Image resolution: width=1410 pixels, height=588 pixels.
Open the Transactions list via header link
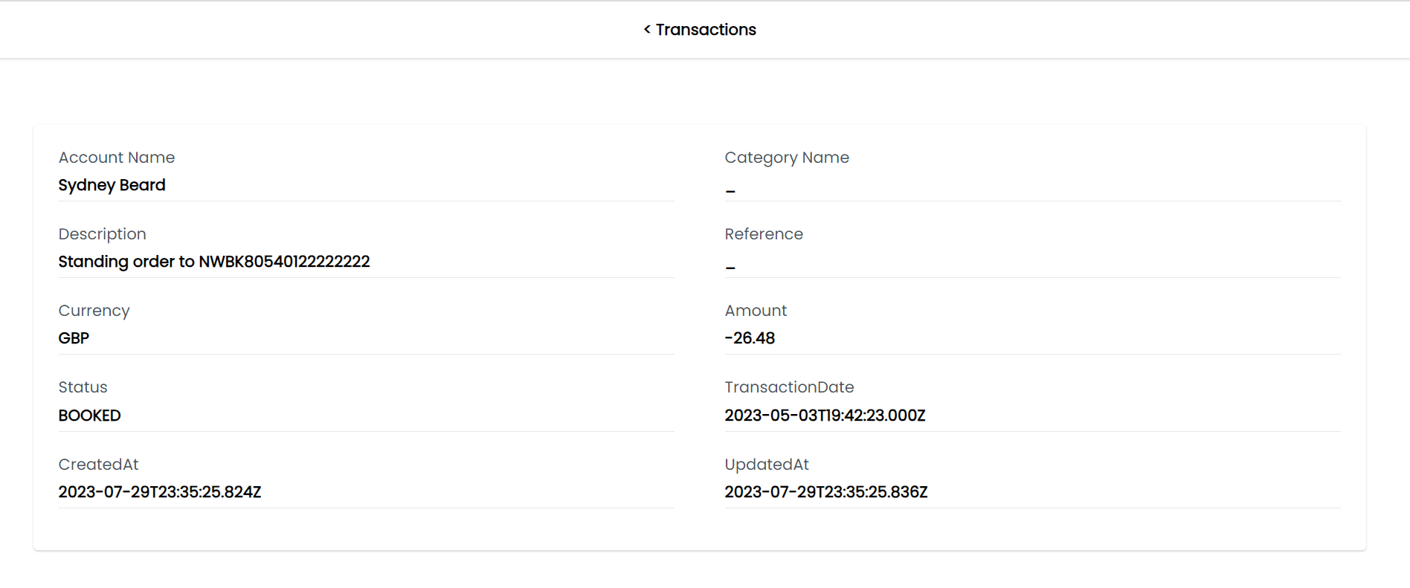click(x=705, y=29)
